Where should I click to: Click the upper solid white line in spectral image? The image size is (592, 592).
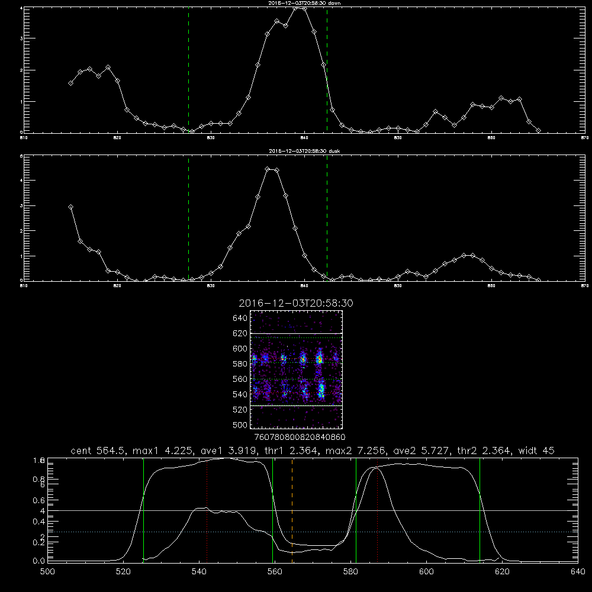point(297,333)
